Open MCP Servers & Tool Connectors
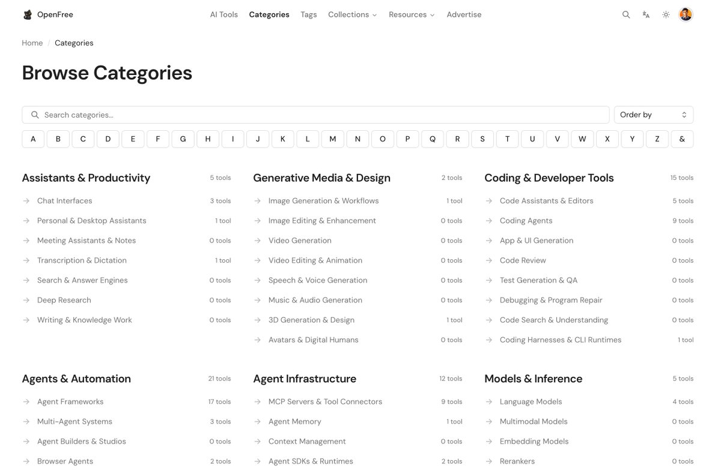Viewport: 721px width, 474px height. tap(325, 402)
